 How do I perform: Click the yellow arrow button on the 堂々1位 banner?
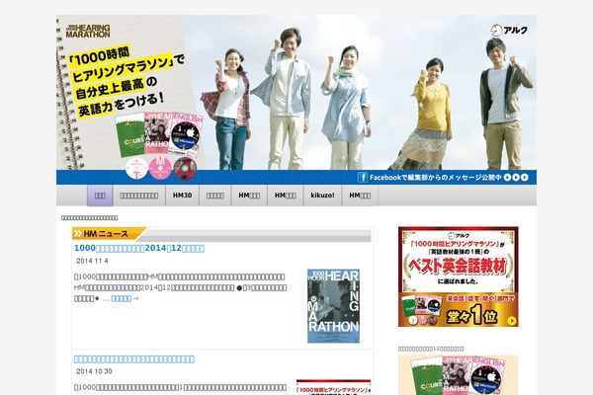click(x=511, y=321)
